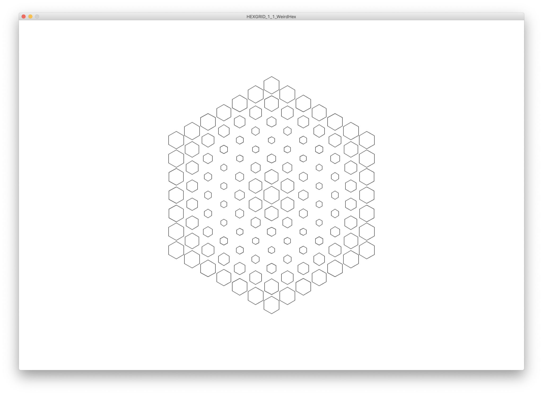Click the hexagon touching the center hexagon's lower-right

(x=287, y=204)
